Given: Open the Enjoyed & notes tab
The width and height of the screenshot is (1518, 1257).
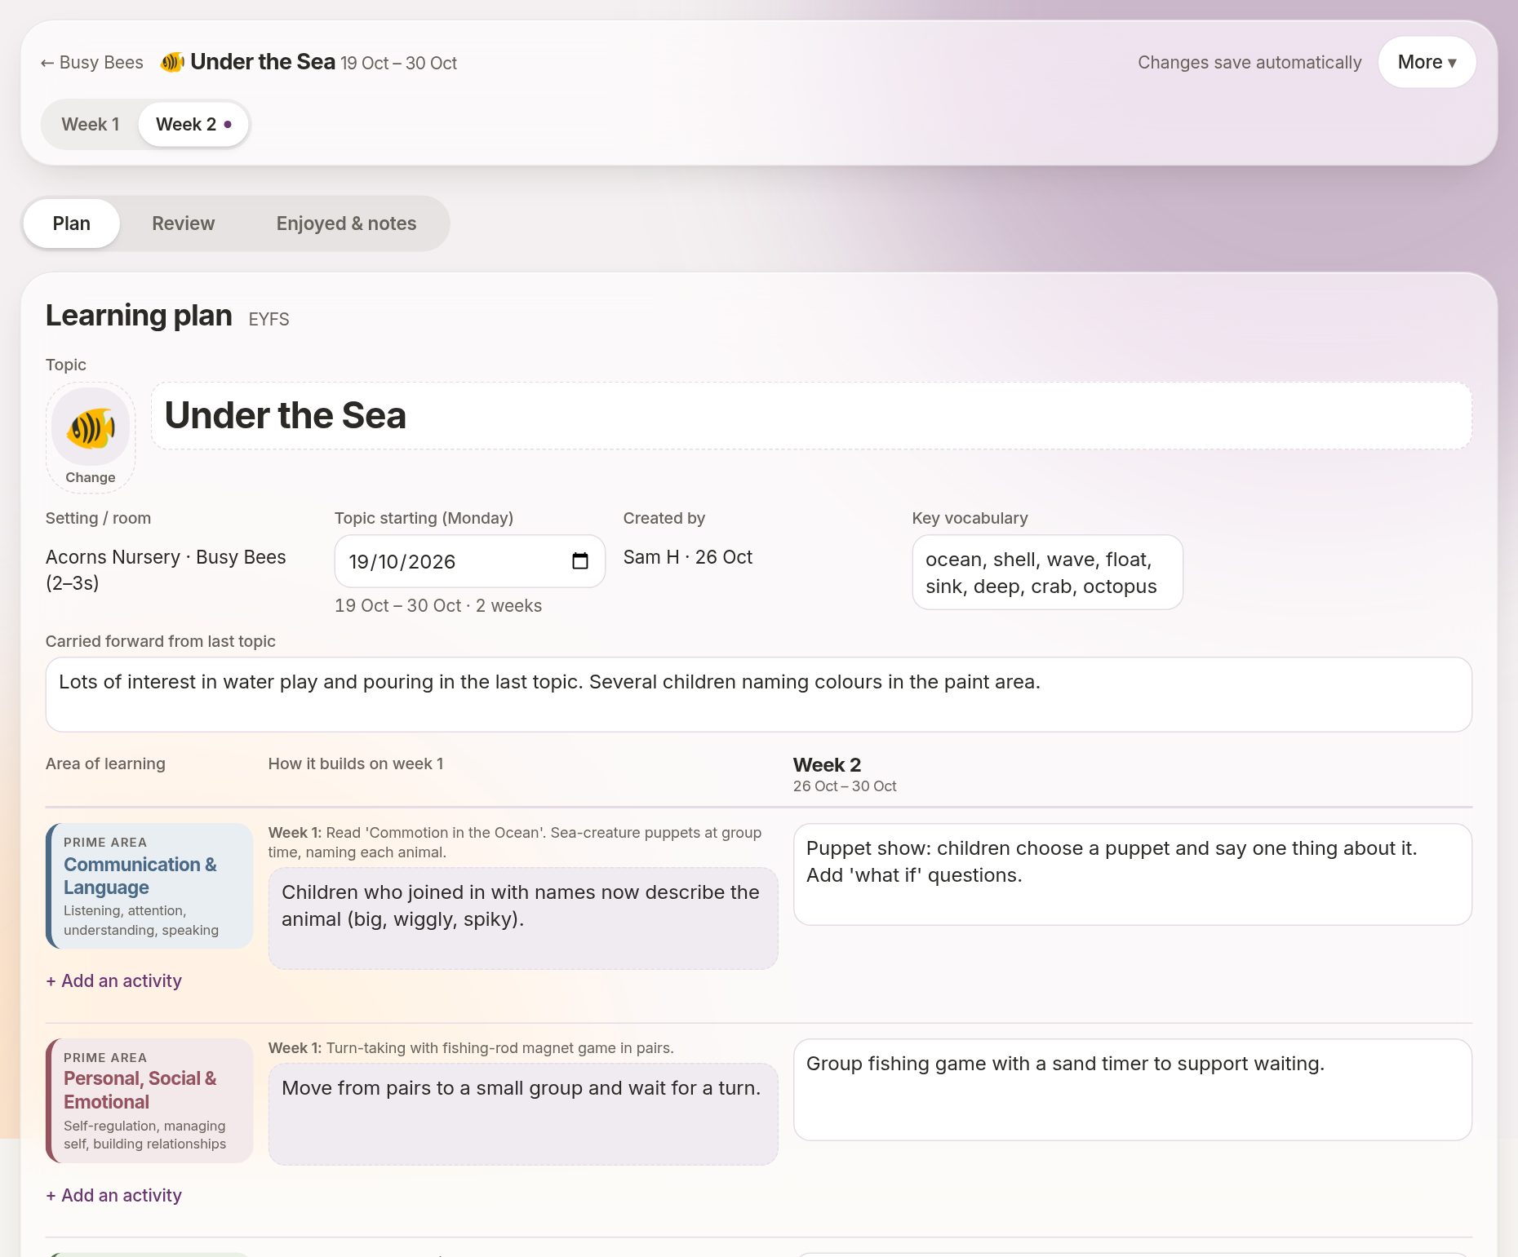Looking at the screenshot, I should 346,224.
